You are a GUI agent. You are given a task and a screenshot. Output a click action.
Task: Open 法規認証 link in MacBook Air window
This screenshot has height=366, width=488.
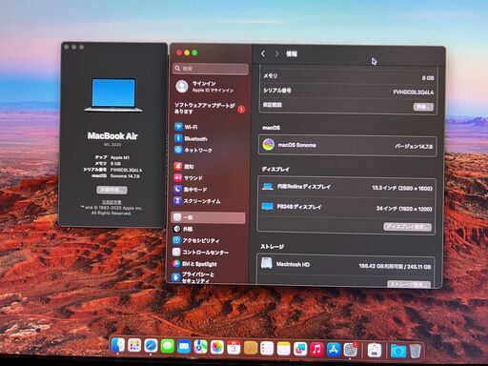pos(112,202)
